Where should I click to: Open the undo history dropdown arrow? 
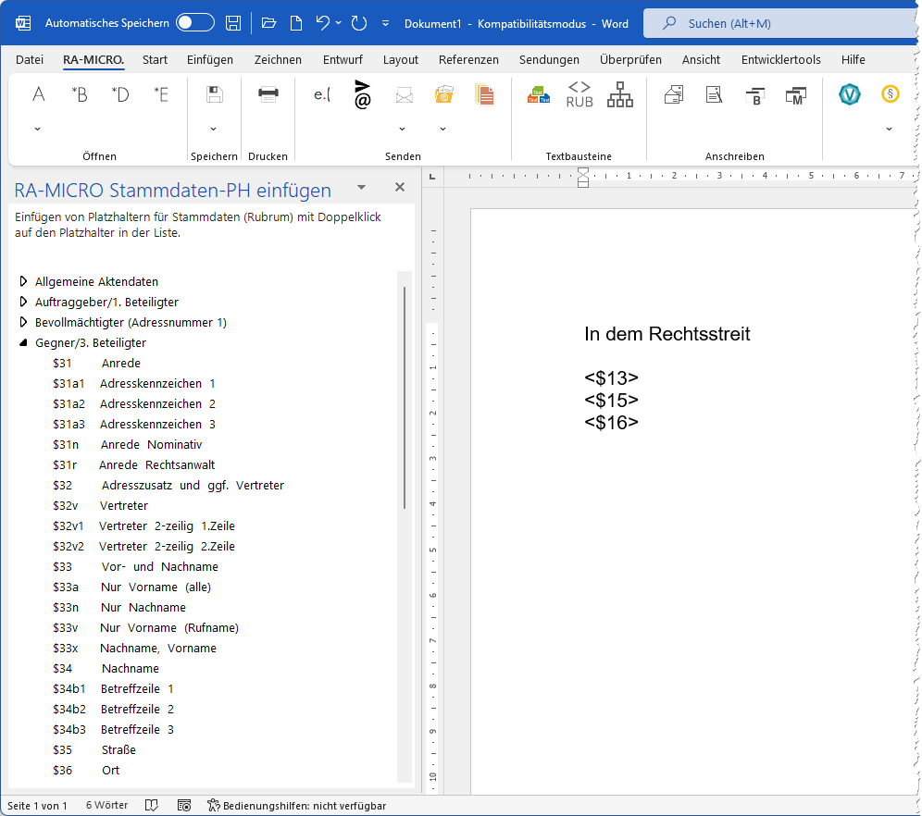[x=338, y=23]
